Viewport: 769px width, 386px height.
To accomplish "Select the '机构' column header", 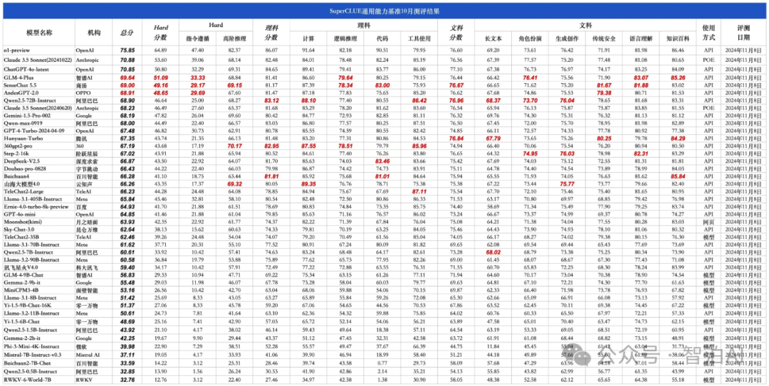I will coord(94,32).
